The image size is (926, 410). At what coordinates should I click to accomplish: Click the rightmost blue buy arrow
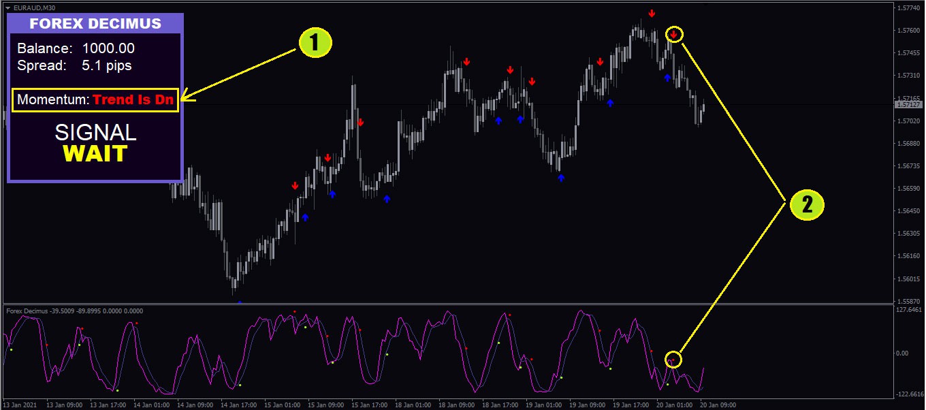point(667,78)
